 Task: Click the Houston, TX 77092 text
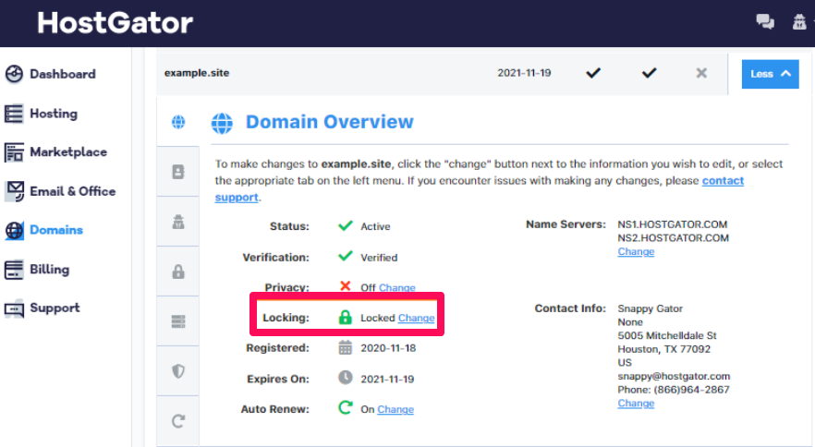point(663,349)
